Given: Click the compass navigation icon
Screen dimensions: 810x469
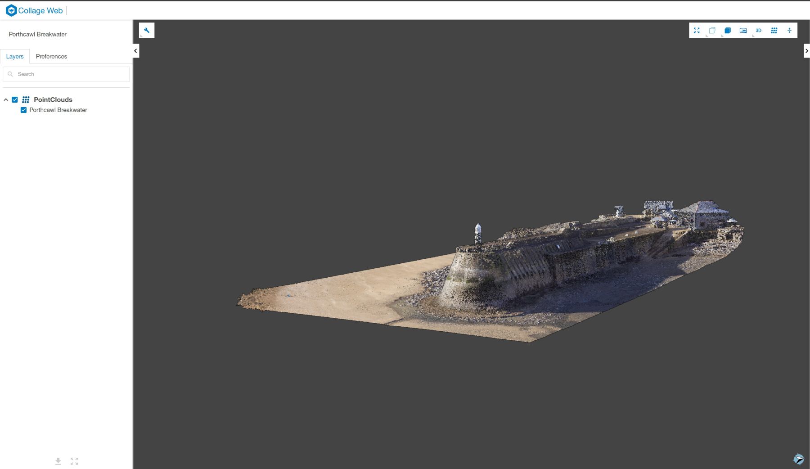Looking at the screenshot, I should pyautogui.click(x=798, y=459).
